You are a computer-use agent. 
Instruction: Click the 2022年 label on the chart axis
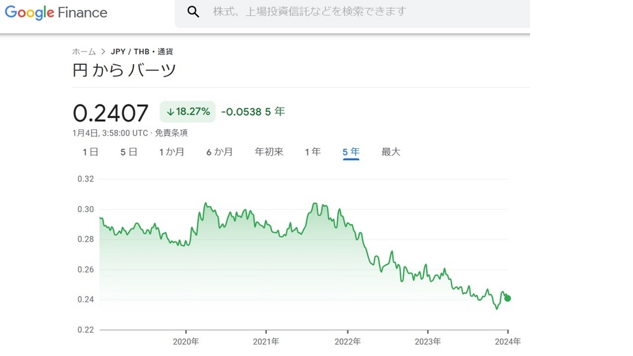coord(348,342)
